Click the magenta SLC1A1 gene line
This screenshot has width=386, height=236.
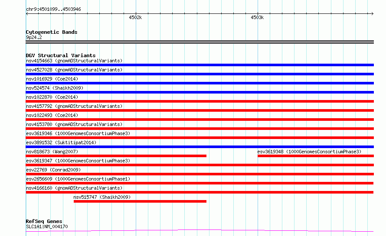(200, 230)
